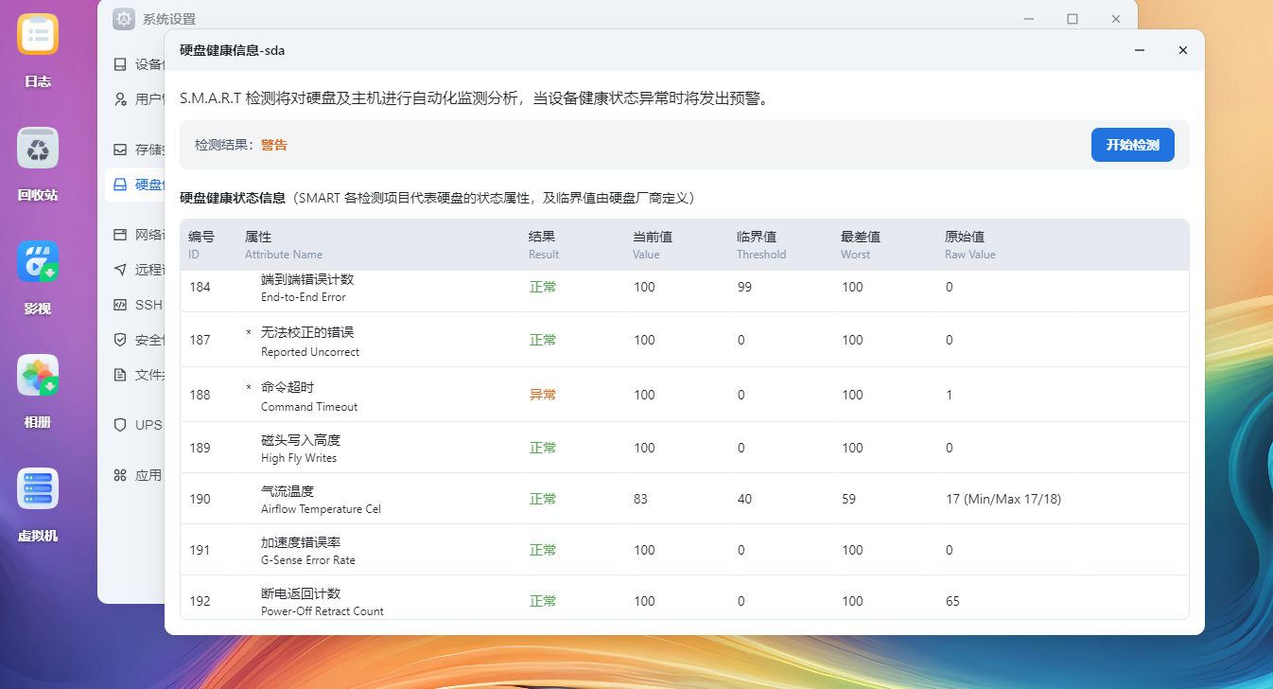1273x689 pixels.
Task: Click the 警告 detection result text
Action: click(274, 145)
